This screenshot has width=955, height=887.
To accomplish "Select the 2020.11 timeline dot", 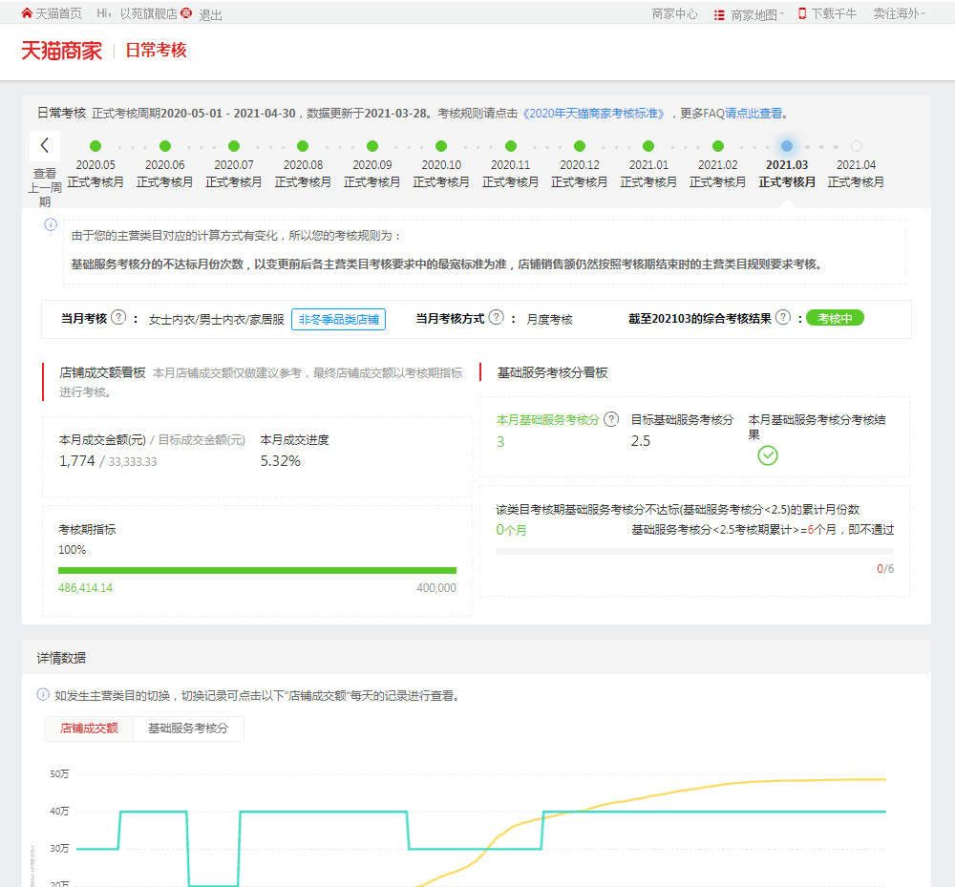I will (x=511, y=146).
